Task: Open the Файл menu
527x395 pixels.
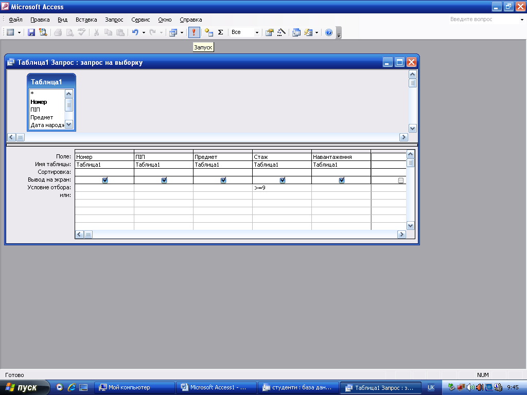Action: coord(15,20)
